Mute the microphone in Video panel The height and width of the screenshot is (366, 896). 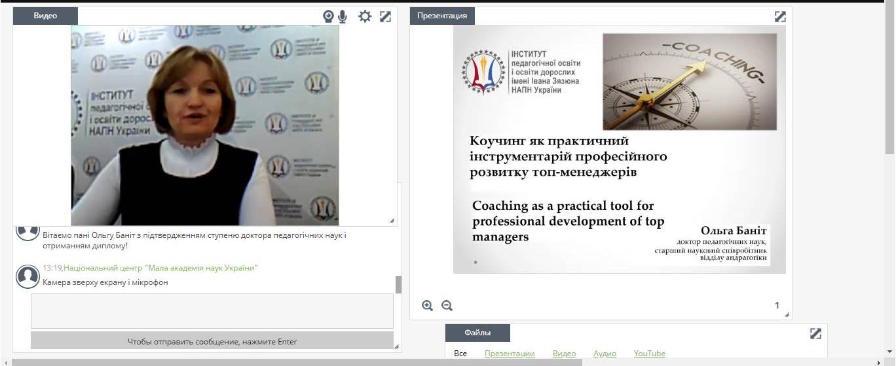coord(343,16)
